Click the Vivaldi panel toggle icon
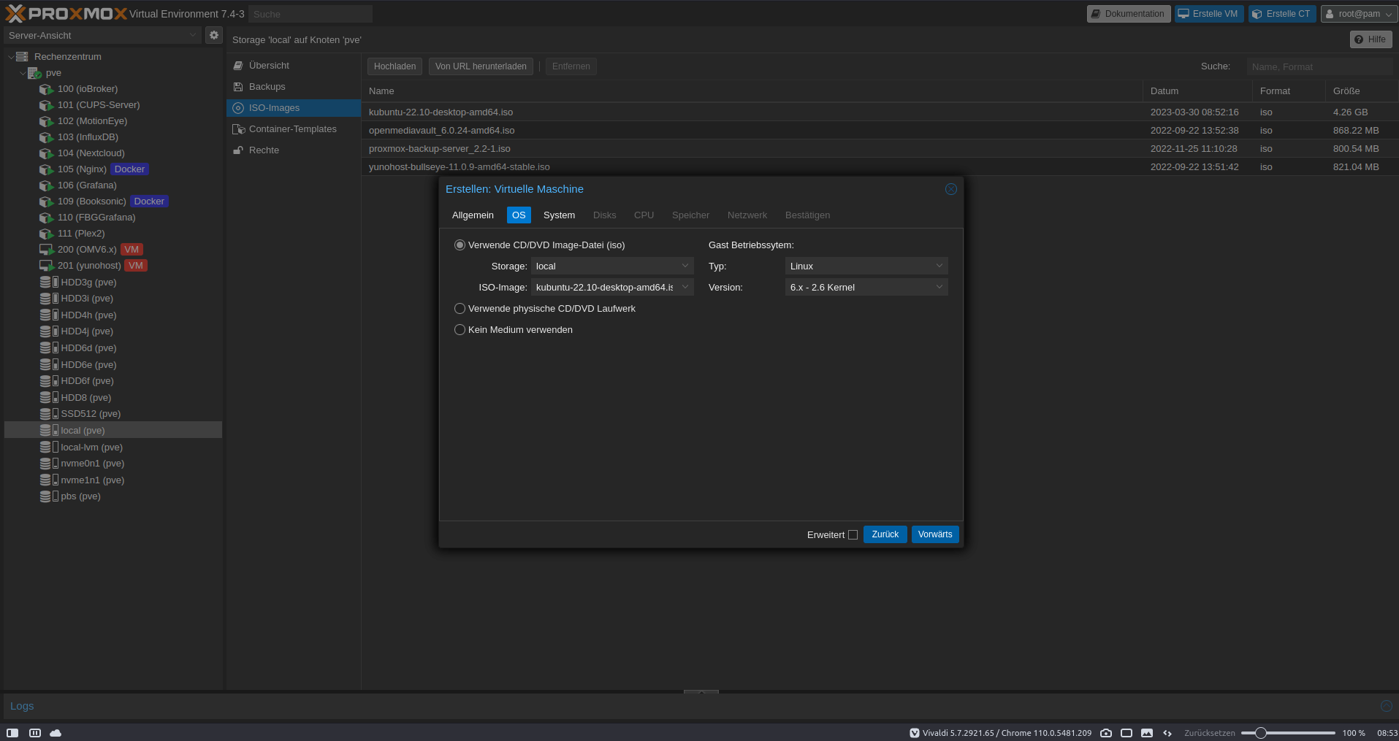The width and height of the screenshot is (1399, 741). [x=12, y=733]
